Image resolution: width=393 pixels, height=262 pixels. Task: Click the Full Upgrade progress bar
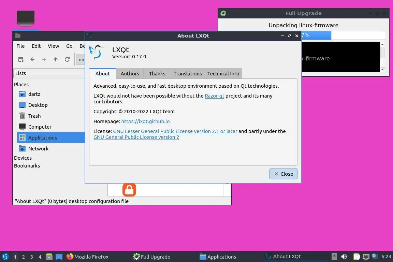[343, 35]
